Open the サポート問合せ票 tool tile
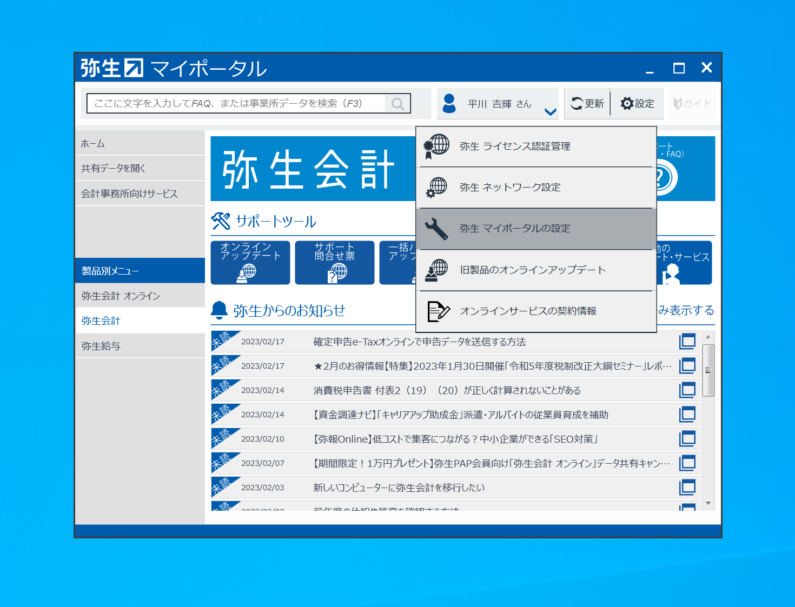The image size is (795, 607). pyautogui.click(x=335, y=263)
